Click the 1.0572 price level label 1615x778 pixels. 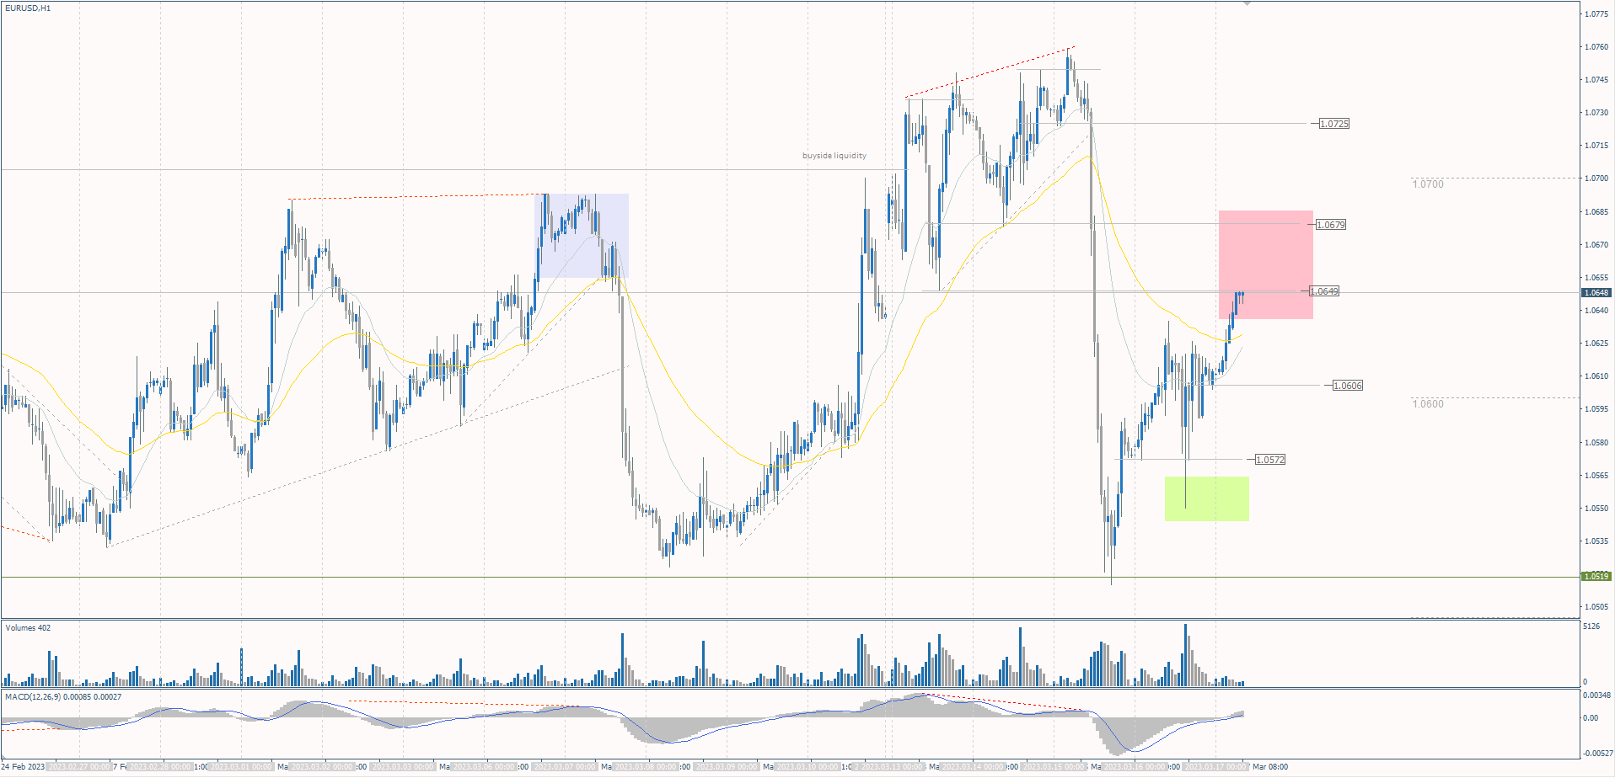tap(1269, 460)
